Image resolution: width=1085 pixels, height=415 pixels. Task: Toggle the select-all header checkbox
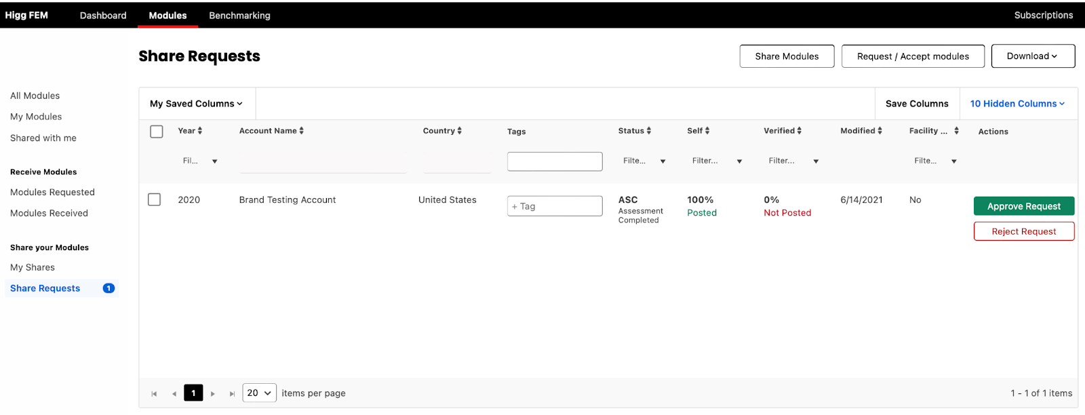(x=157, y=132)
